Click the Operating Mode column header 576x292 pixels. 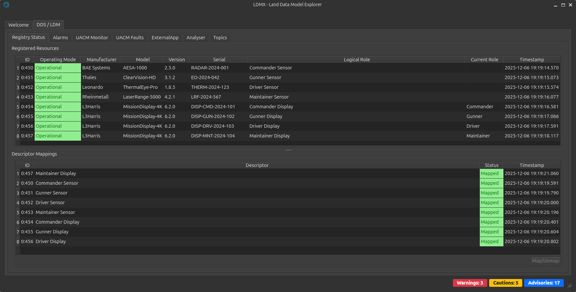(58, 59)
